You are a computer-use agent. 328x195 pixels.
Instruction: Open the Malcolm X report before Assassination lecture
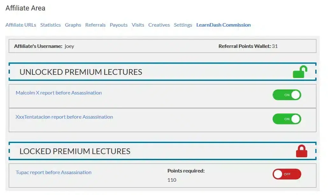59,93
